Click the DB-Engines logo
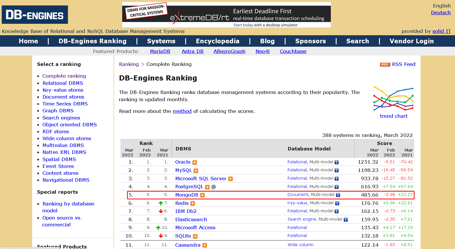 [x=35, y=15]
